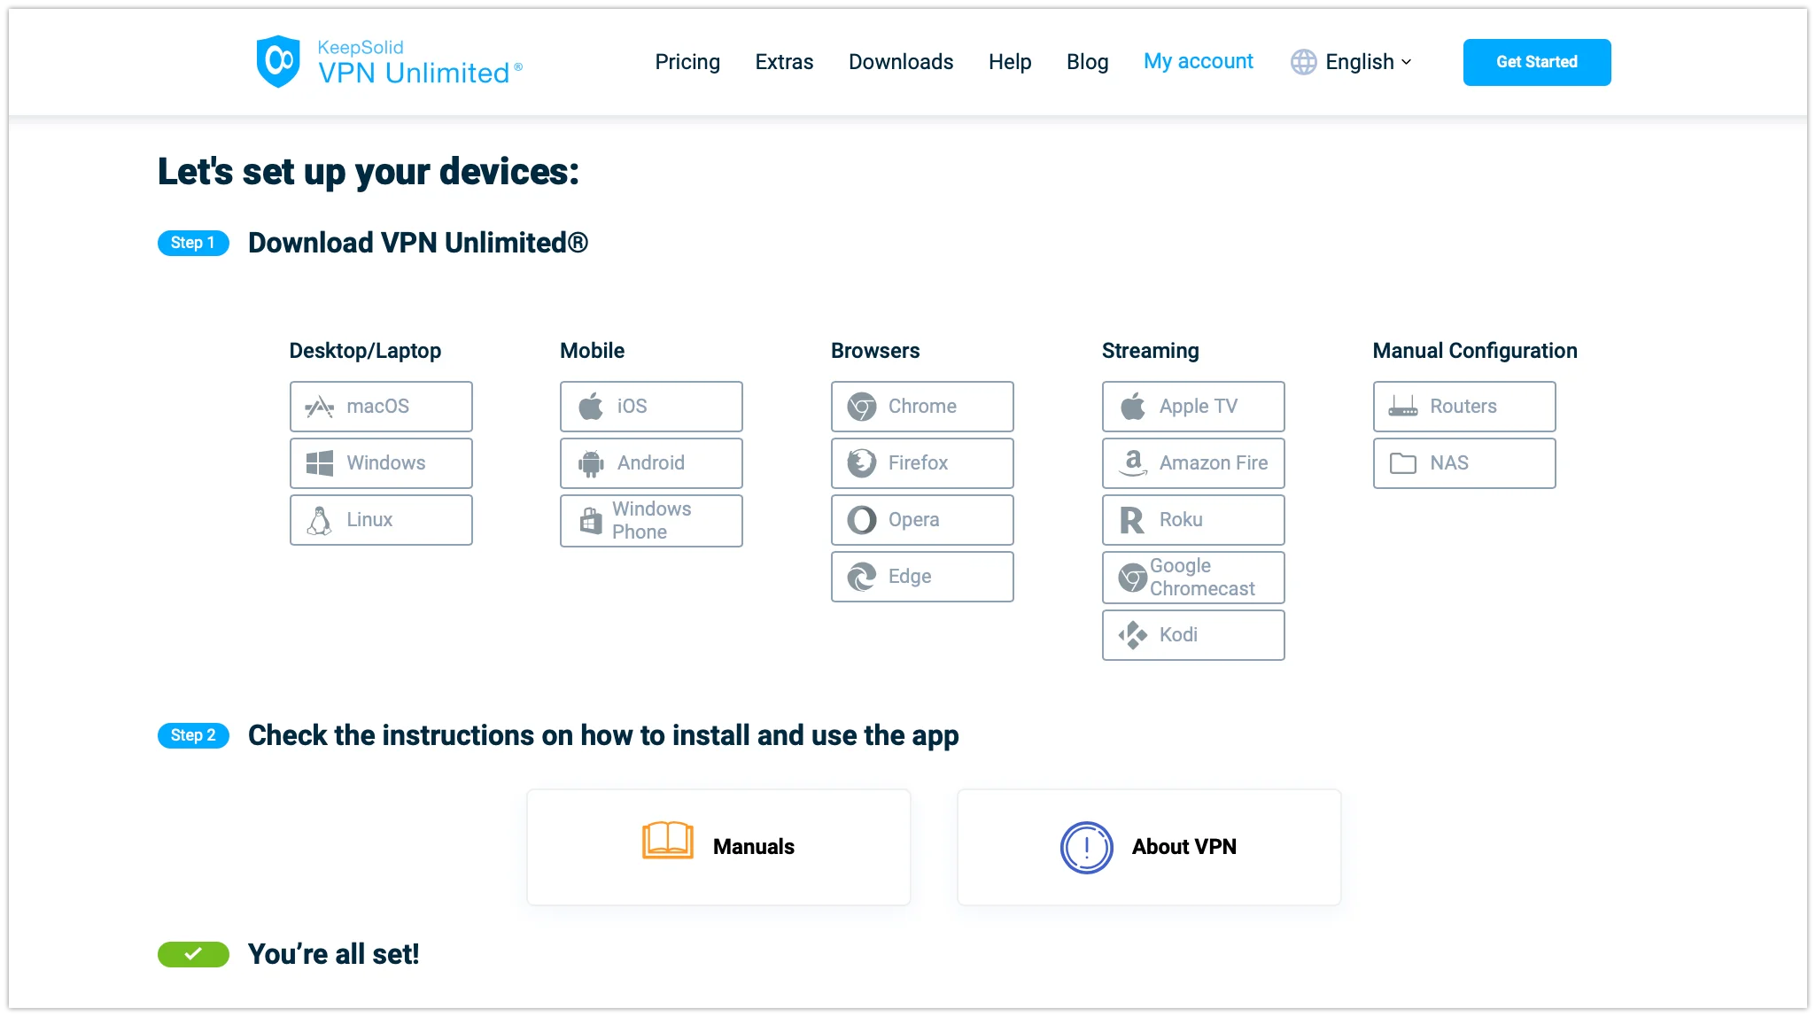
Task: Click the Apple icon next to Apple TV
Action: (1133, 406)
